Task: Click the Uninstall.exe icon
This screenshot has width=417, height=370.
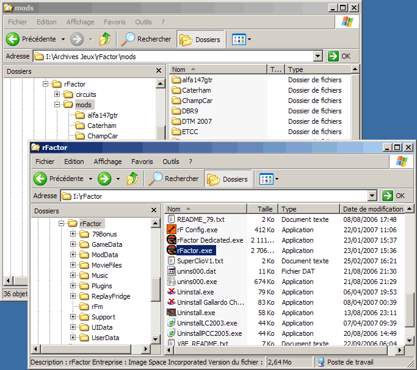Action: pos(172,312)
